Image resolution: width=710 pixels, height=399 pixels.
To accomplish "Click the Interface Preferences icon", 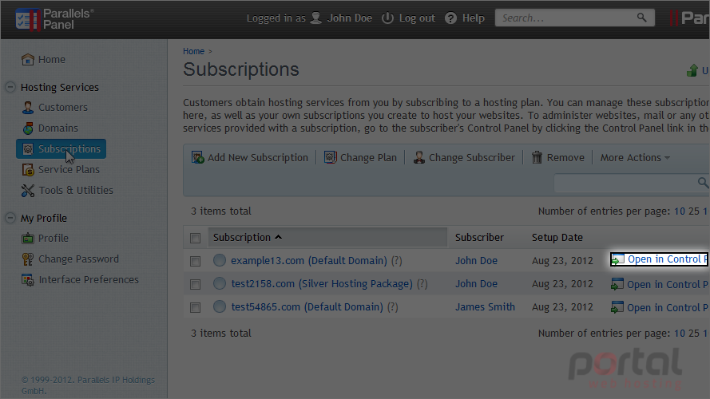I will click(x=28, y=280).
